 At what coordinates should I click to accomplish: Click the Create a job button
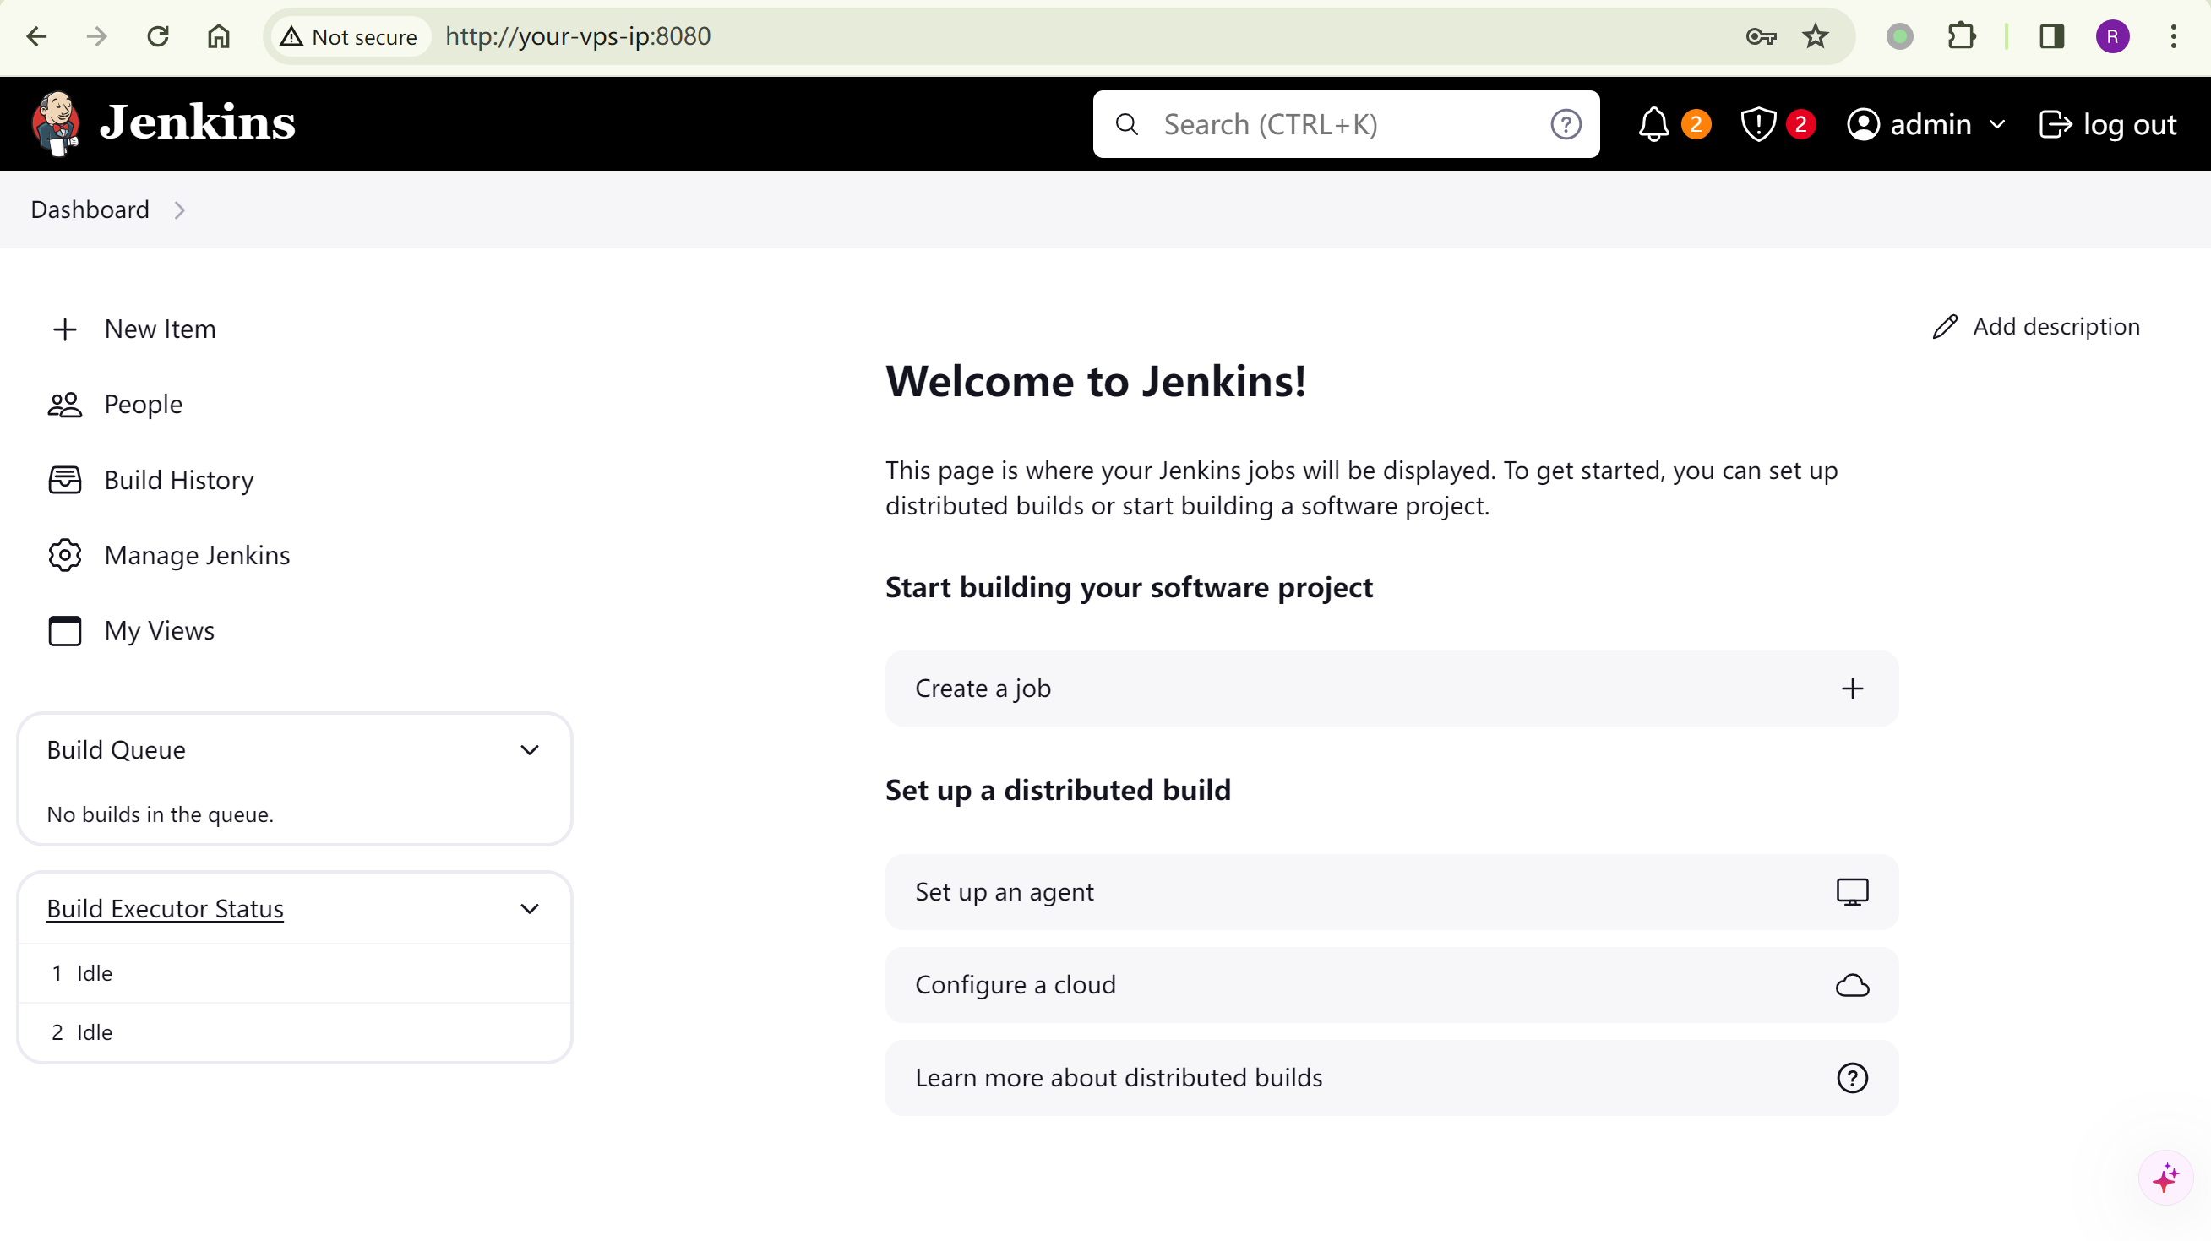[1391, 689]
